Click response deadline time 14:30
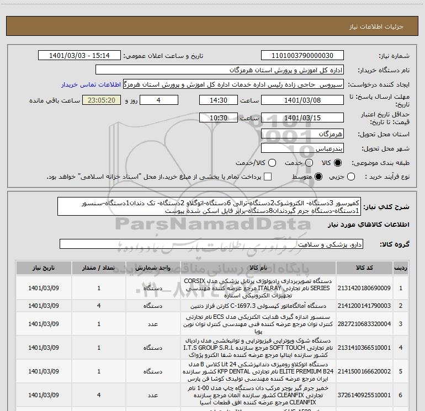 tap(219, 100)
